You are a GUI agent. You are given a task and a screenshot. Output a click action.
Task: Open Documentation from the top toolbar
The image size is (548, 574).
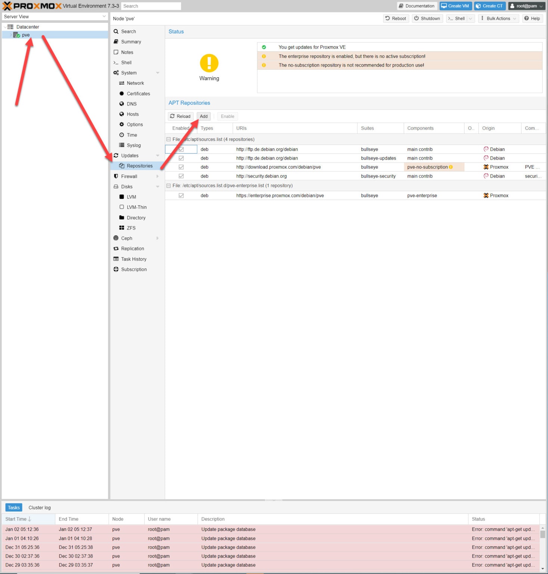(416, 6)
